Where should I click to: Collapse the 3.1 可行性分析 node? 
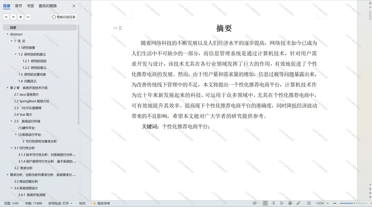[x=11, y=148]
